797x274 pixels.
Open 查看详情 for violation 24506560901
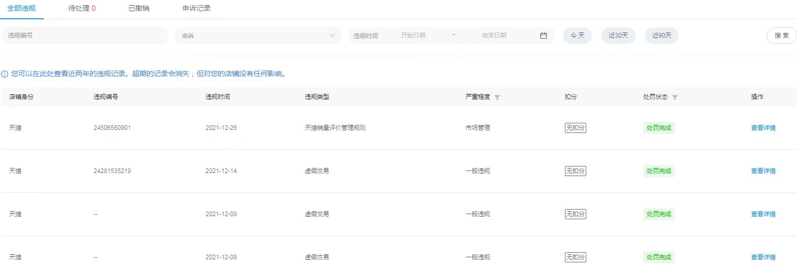pos(763,128)
